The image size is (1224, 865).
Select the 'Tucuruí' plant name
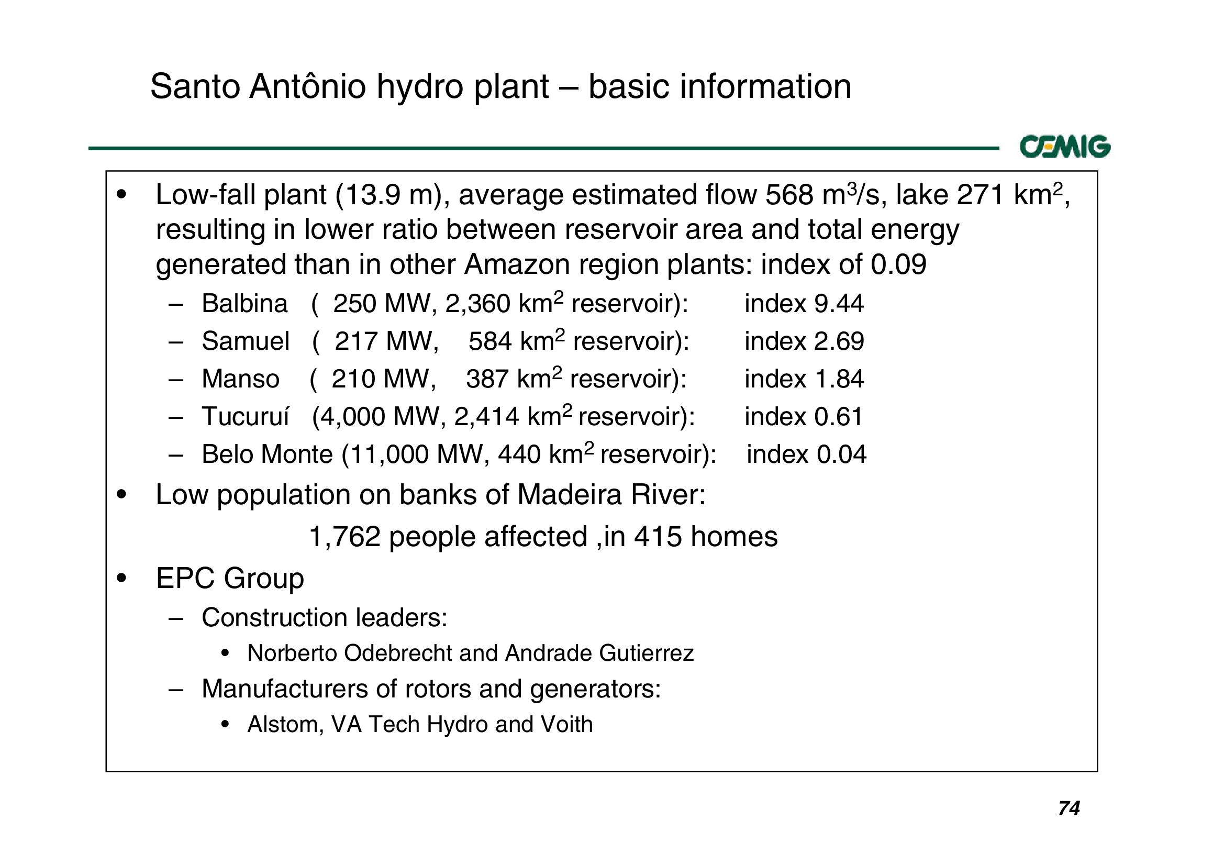[245, 416]
